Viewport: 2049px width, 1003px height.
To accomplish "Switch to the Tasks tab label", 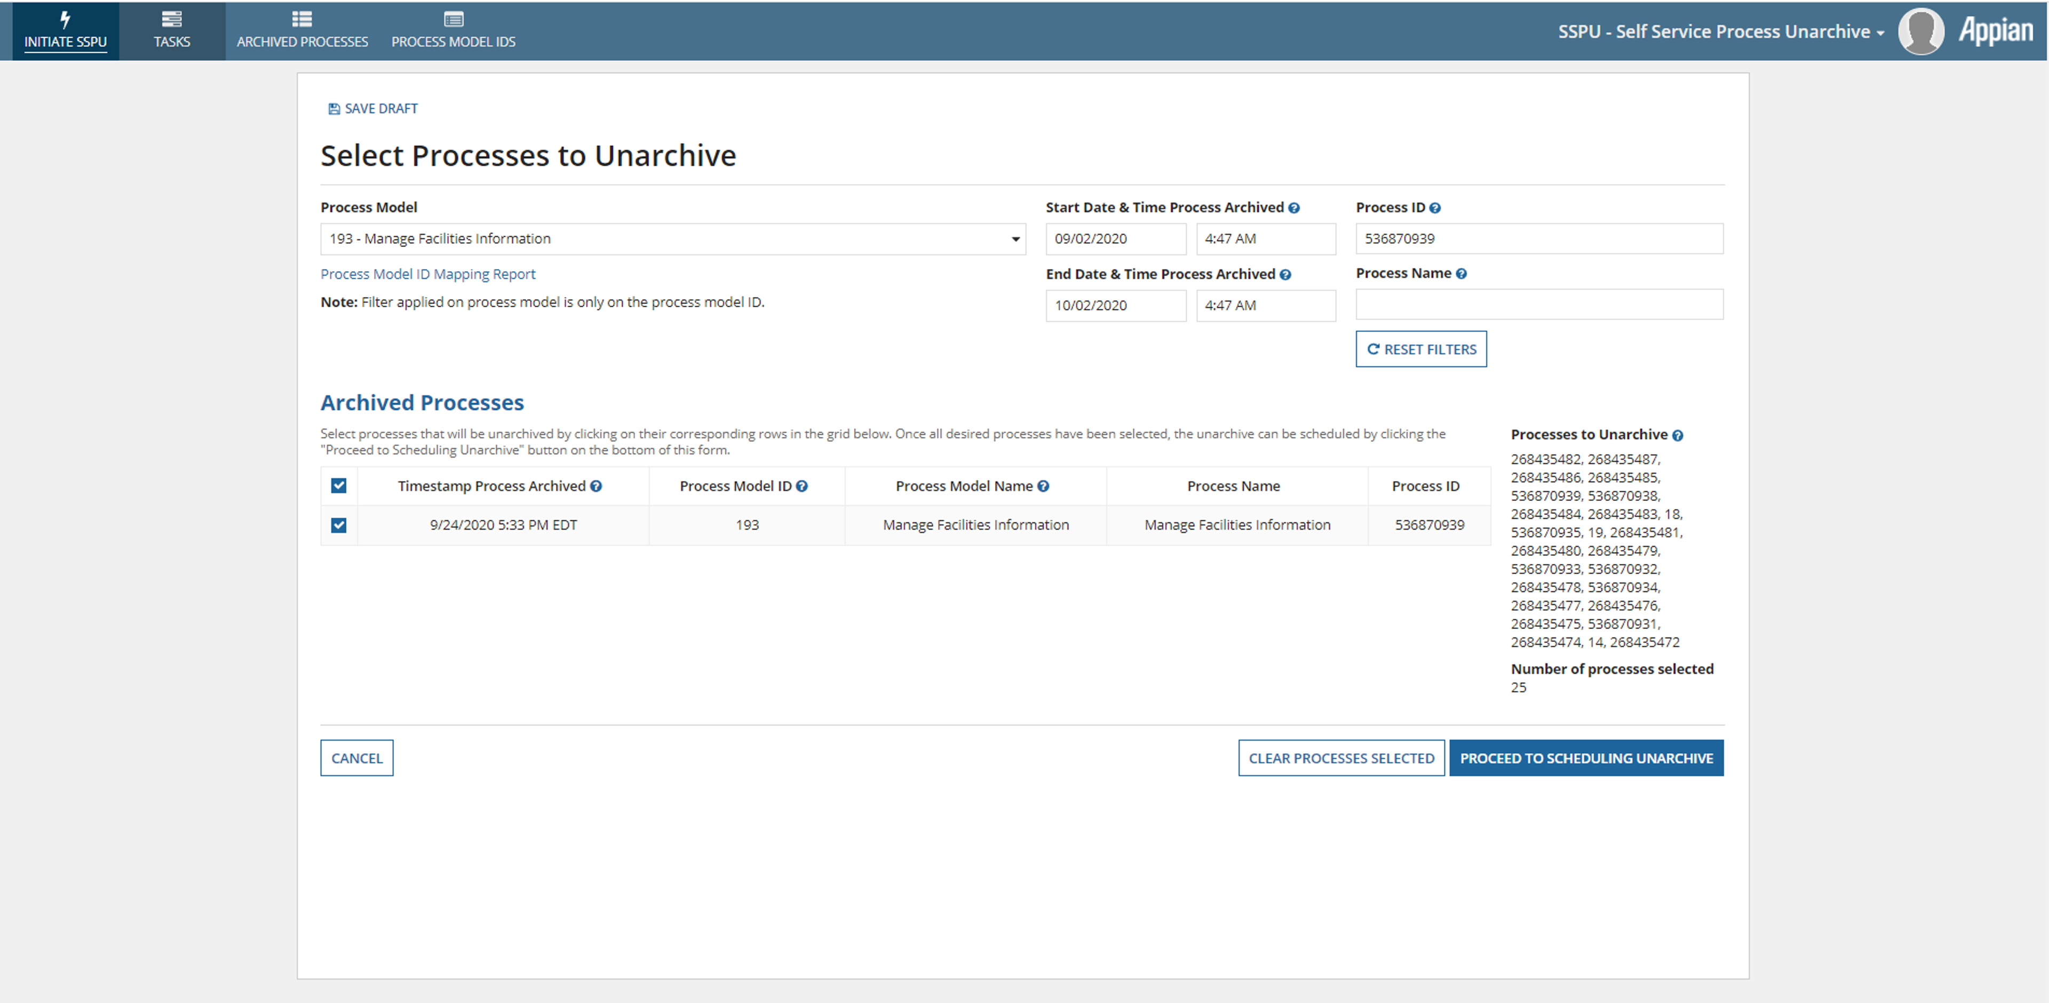I will pyautogui.click(x=172, y=42).
